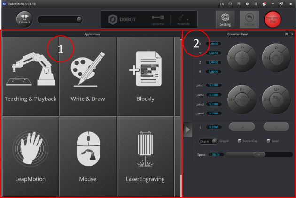Image resolution: width=296 pixels, height=198 pixels.
Task: Jog the arm in X- direction
Action: click(252, 58)
